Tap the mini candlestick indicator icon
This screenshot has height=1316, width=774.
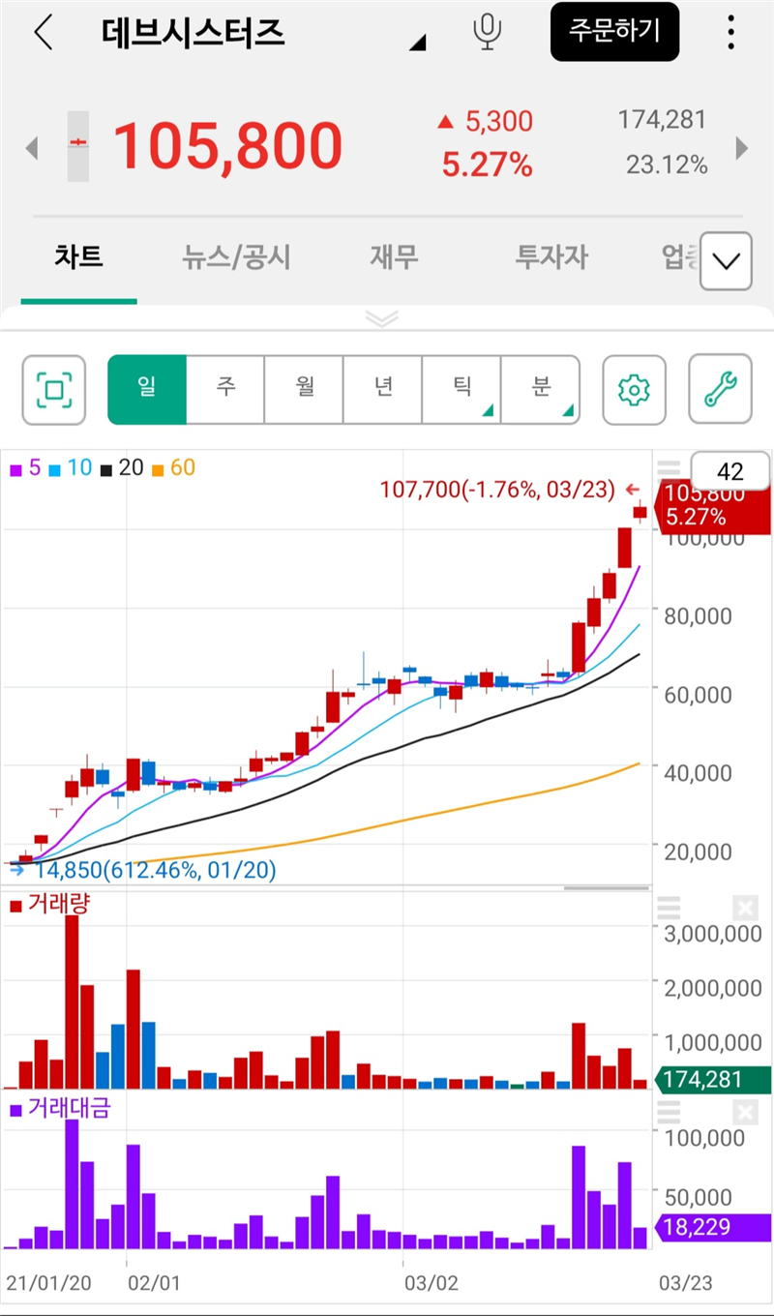pyautogui.click(x=78, y=146)
